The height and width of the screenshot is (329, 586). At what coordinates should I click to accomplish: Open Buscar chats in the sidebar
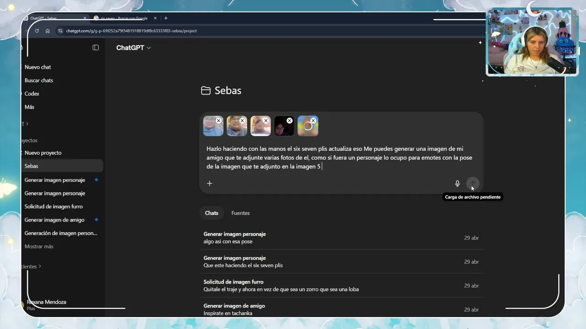point(39,80)
